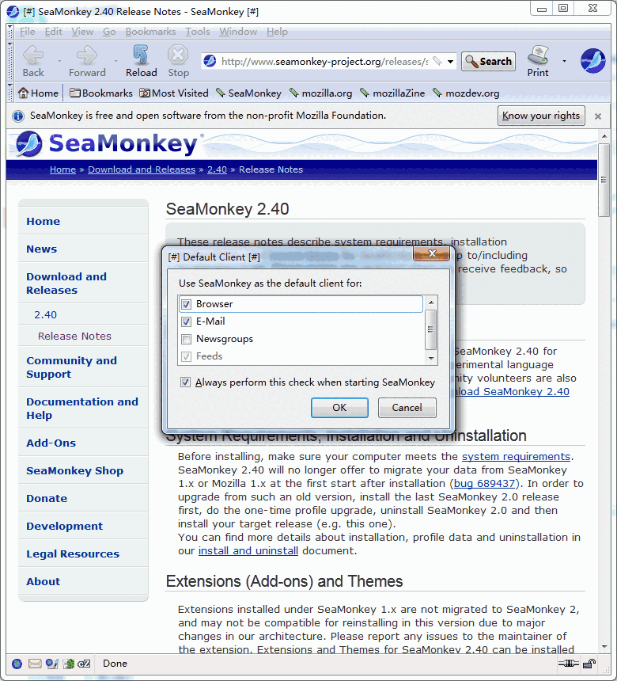Screen dimensions: 617x681
Task: Expand the URL bar history dropdown arrow
Action: pos(450,61)
